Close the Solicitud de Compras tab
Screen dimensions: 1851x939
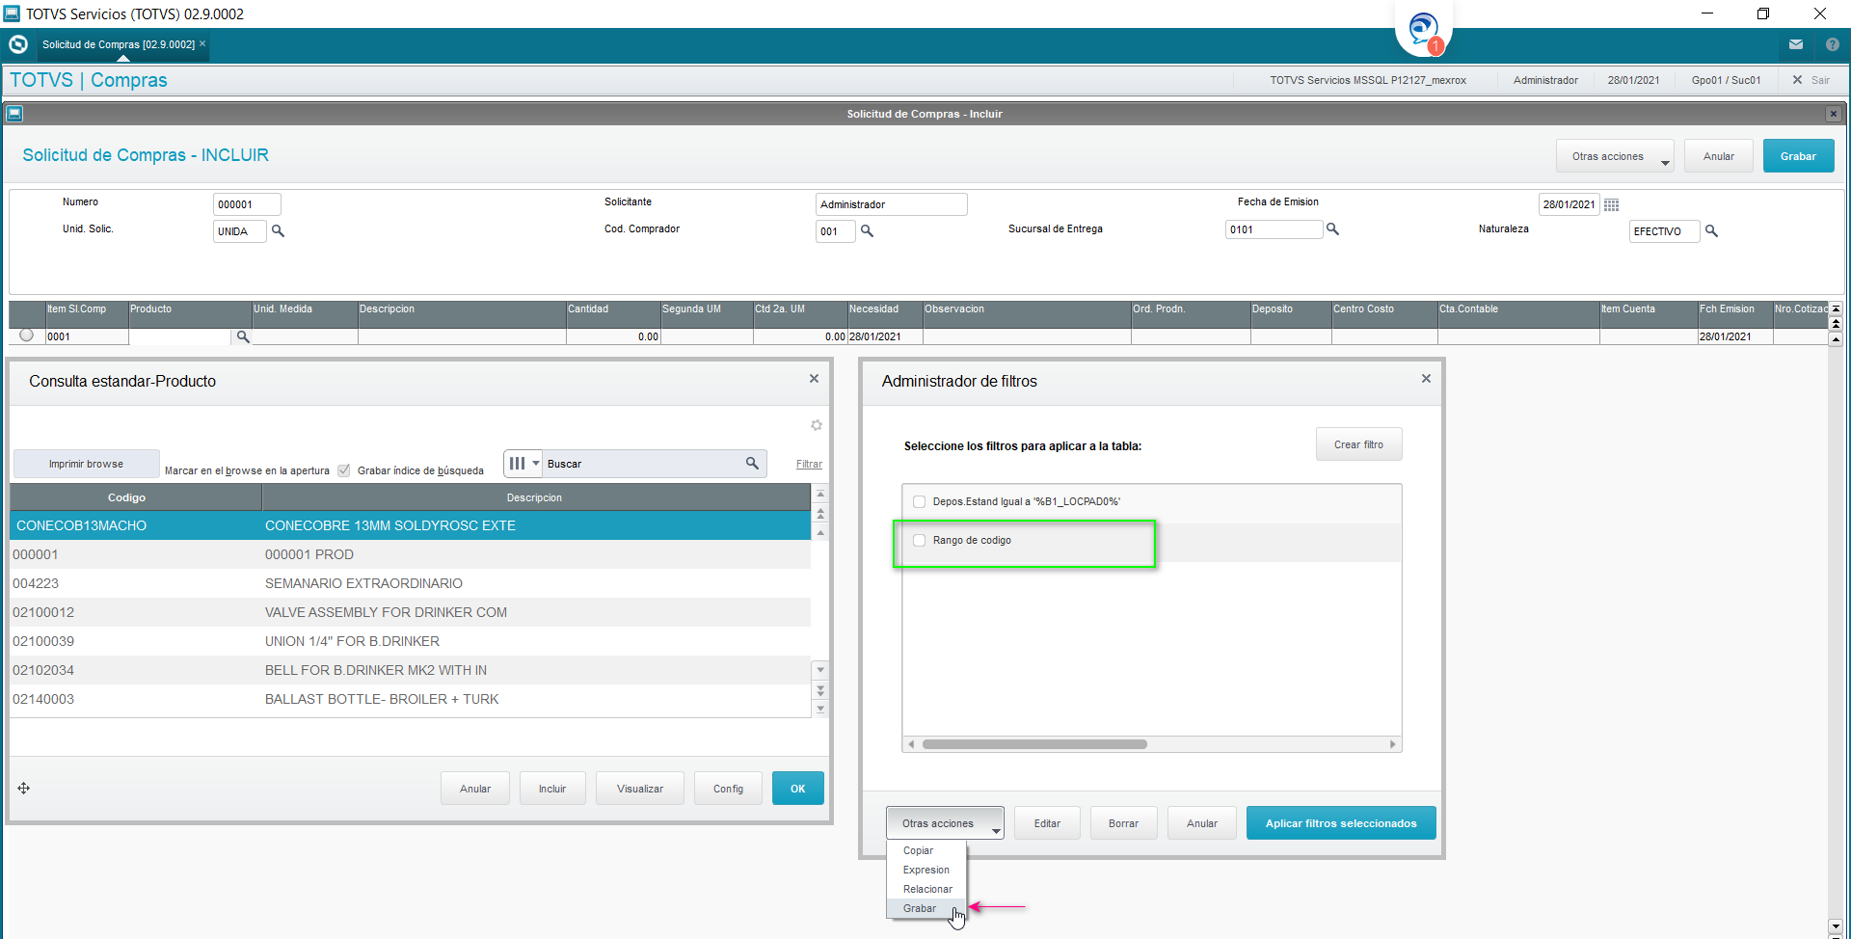coord(202,43)
